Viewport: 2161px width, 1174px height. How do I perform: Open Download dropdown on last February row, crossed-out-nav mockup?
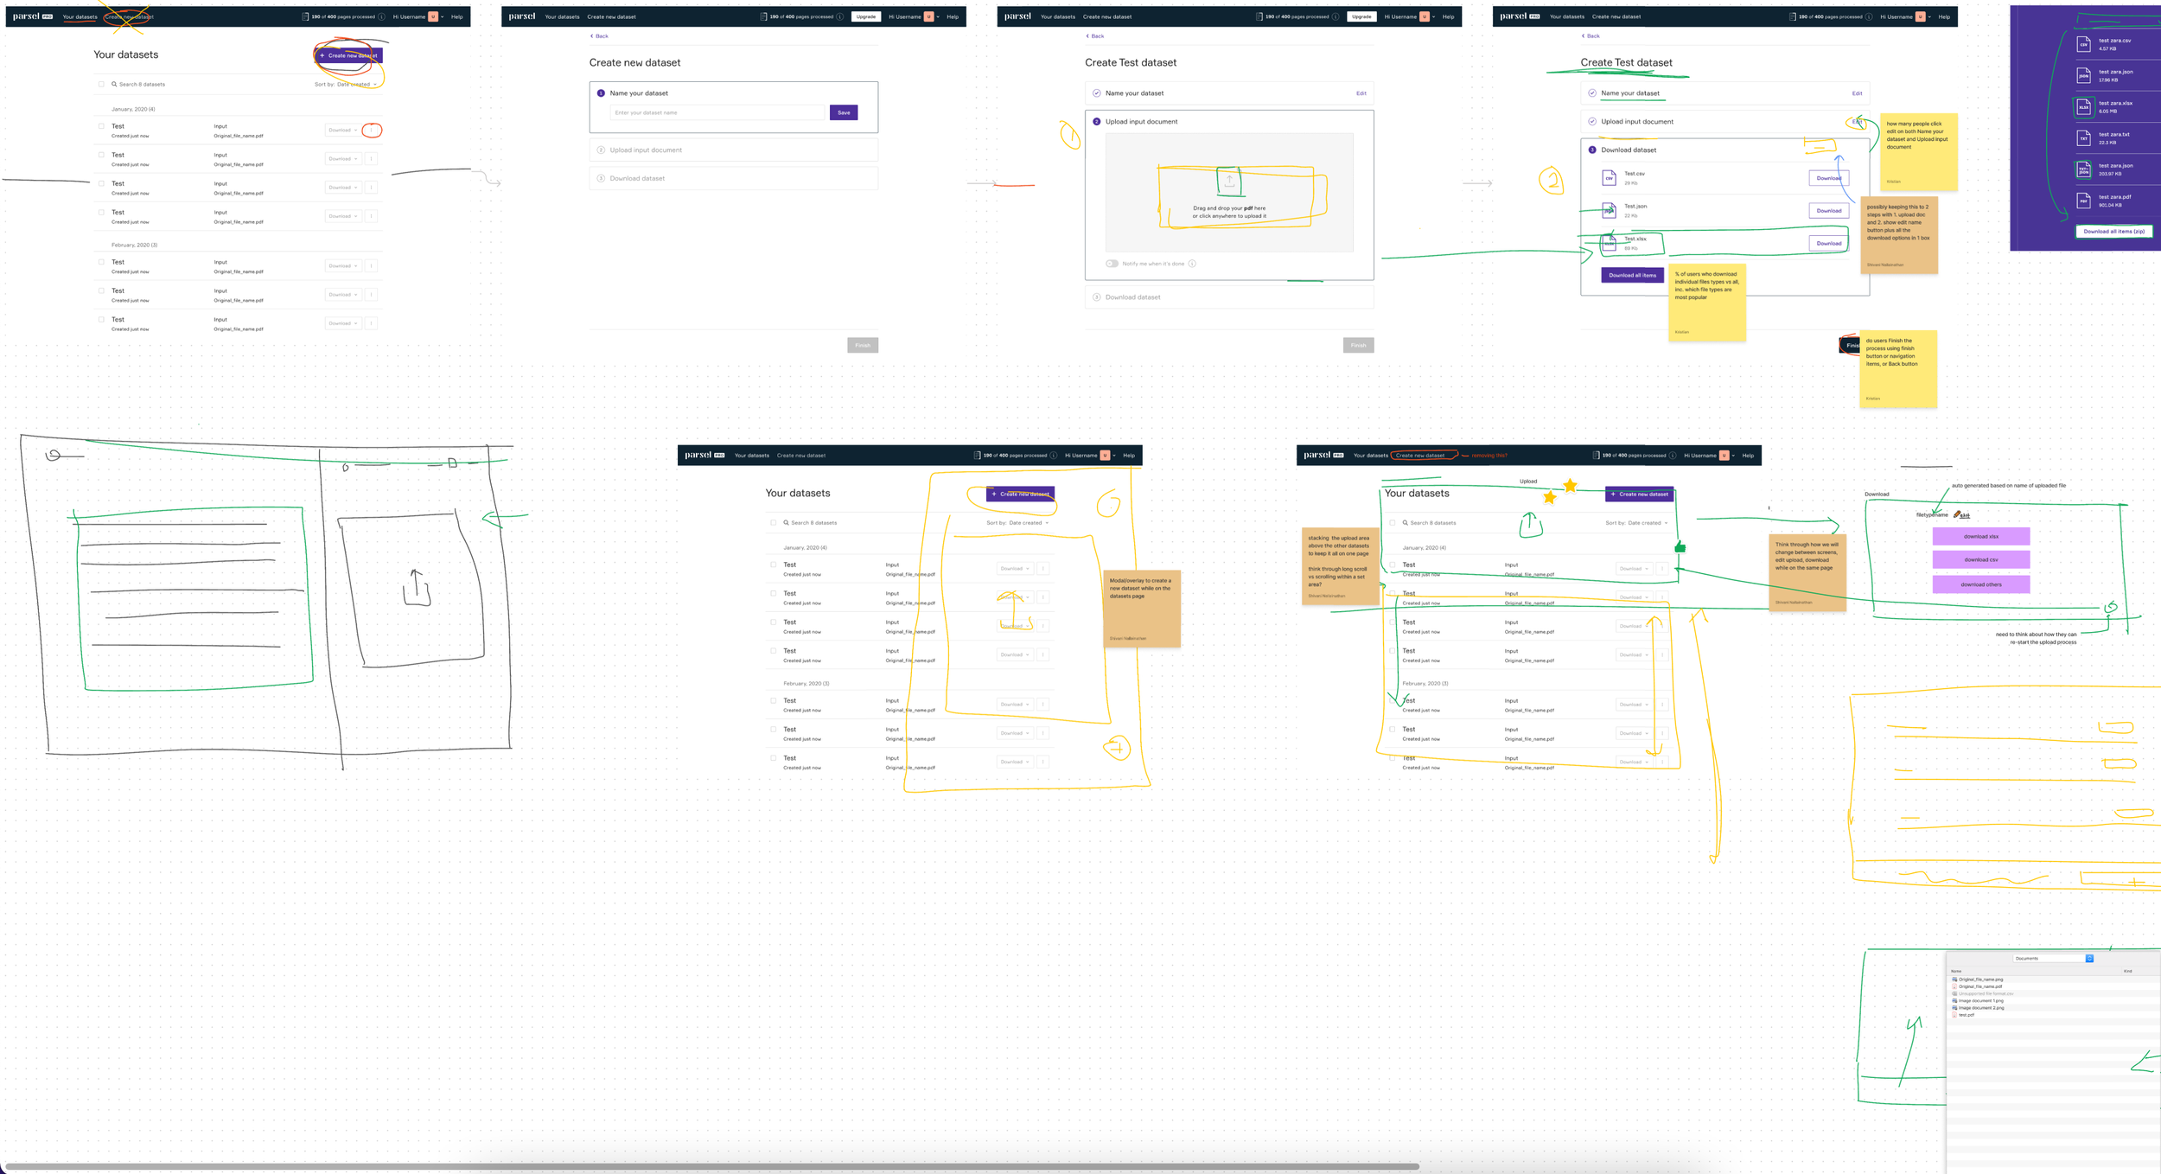[343, 323]
